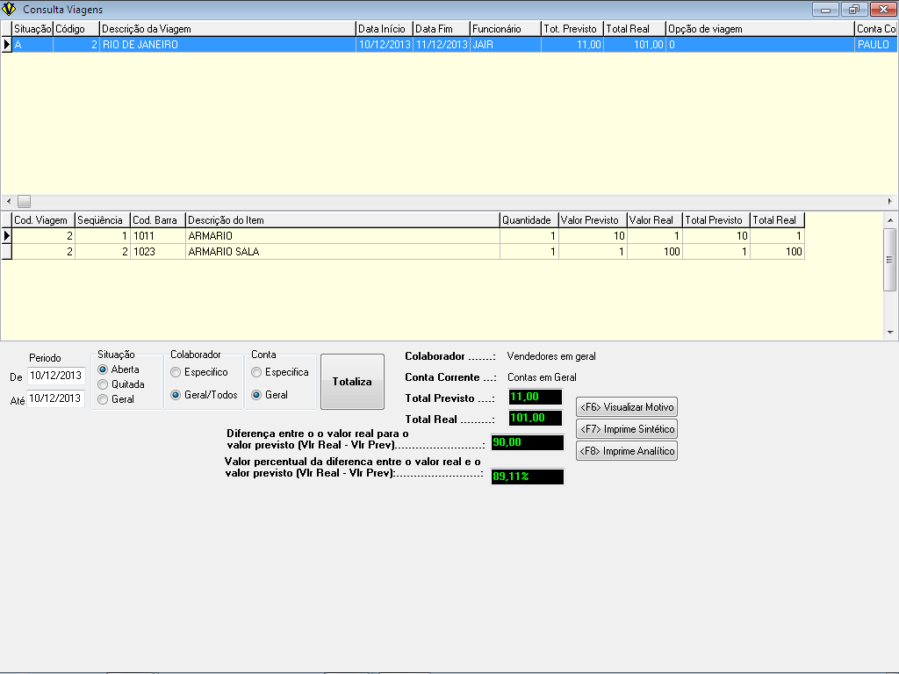Click the trips grid horizontal scrollbar thumb
899x674 pixels.
24,201
